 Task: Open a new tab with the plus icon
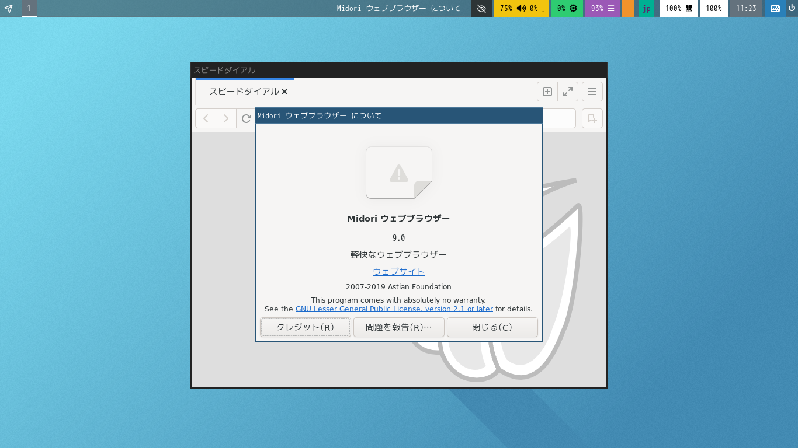point(547,92)
